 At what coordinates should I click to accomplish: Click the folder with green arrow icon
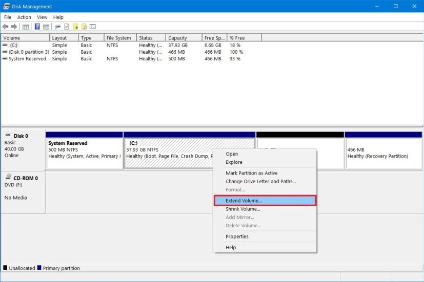click(75, 27)
